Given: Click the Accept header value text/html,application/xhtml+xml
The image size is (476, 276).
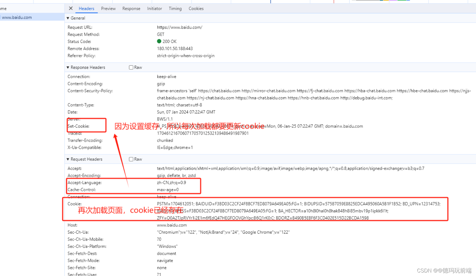Looking at the screenshot, I should (291, 168).
